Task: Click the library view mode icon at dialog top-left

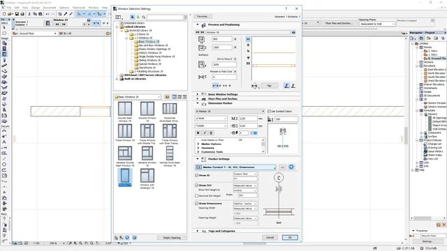Action: coord(119,17)
